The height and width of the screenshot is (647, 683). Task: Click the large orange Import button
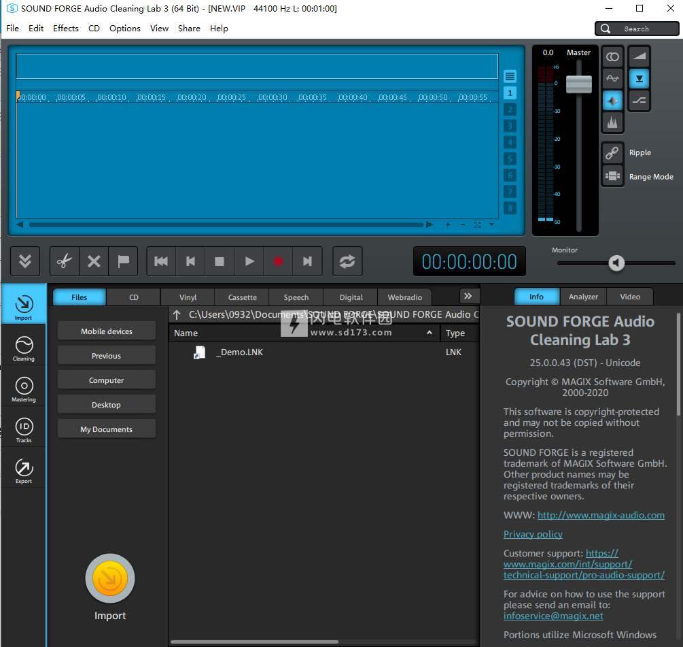tap(110, 578)
